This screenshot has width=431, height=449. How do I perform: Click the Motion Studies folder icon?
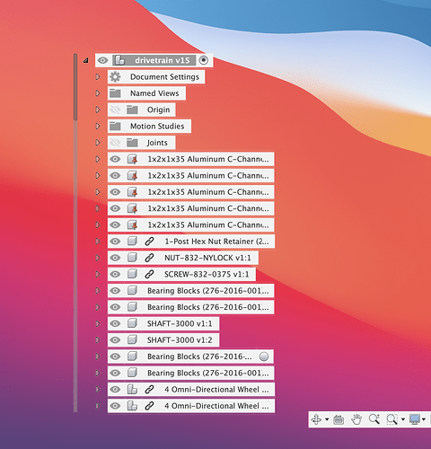pos(115,126)
